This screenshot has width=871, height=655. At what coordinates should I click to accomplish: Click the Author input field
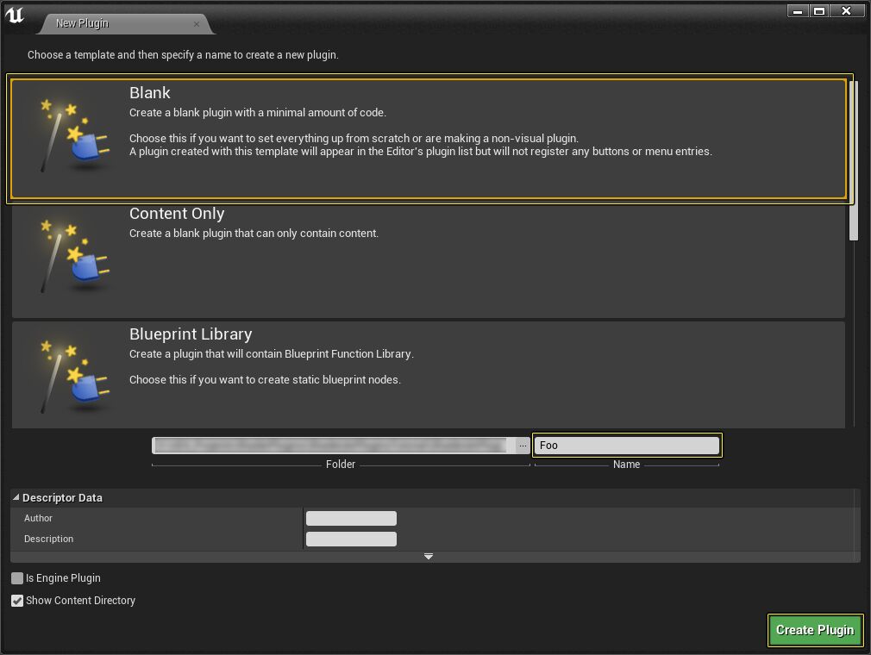click(351, 518)
